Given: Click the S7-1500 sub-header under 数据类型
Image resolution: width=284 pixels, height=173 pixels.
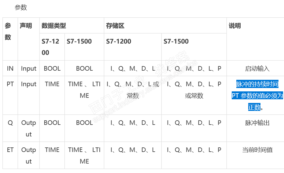Looking at the screenshot, I should pyautogui.click(x=79, y=41).
